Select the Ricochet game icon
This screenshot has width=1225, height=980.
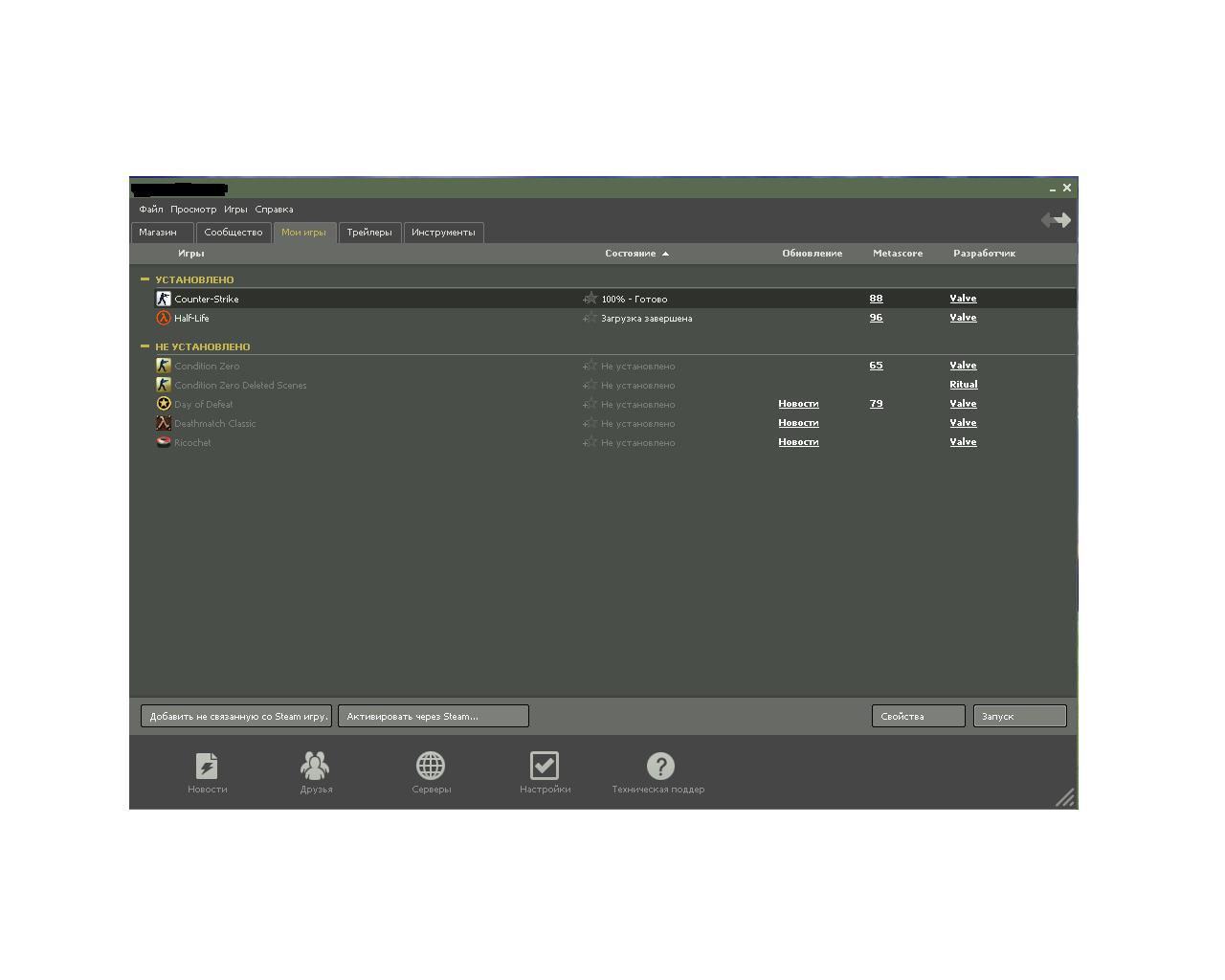(164, 442)
